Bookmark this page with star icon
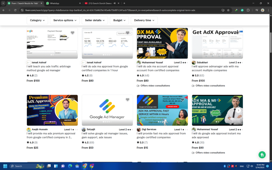Viewport: 272px width, 170px height. pyautogui.click(x=228, y=10)
